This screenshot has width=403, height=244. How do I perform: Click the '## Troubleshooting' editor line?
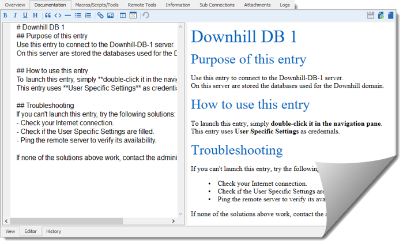[x=45, y=106]
